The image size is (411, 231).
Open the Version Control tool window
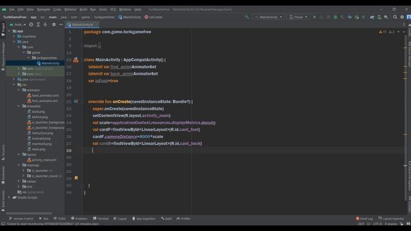[x=21, y=218]
